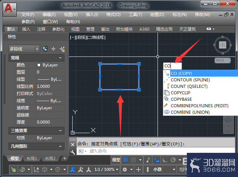The width and height of the screenshot is (238, 177).
Task: Open snap settings dropdown arrow
Action: (x=140, y=160)
